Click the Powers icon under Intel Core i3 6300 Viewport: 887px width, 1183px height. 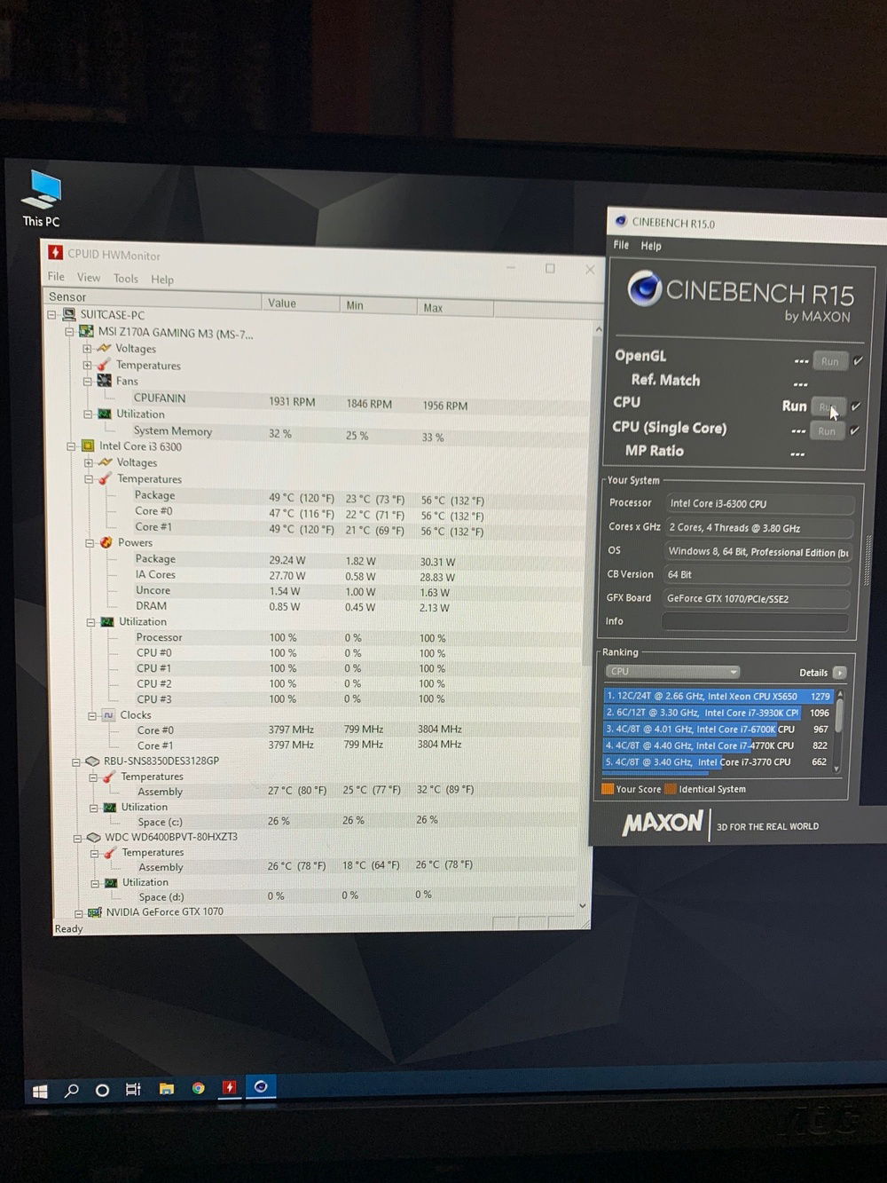(108, 542)
